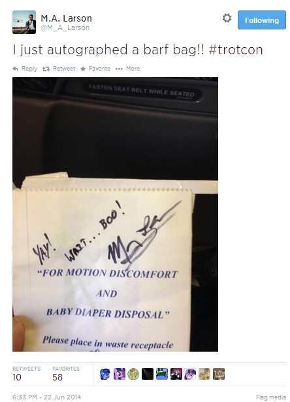Expand the More options menu

pyautogui.click(x=127, y=69)
